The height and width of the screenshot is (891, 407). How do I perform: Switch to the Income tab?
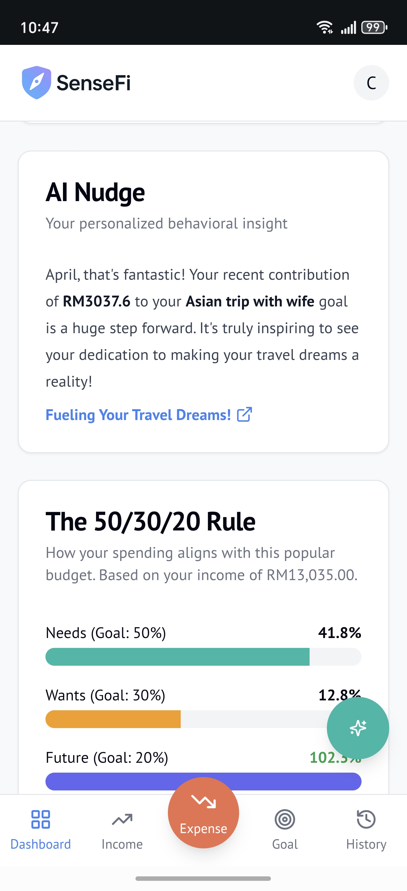[x=122, y=844]
